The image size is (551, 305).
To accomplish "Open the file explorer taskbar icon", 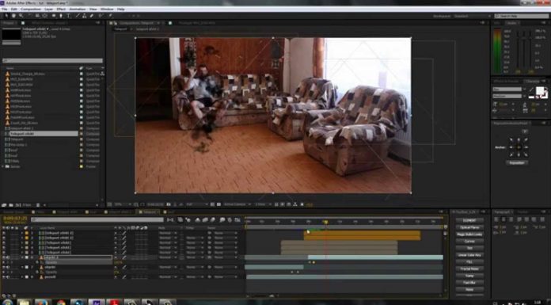I will pos(24,302).
